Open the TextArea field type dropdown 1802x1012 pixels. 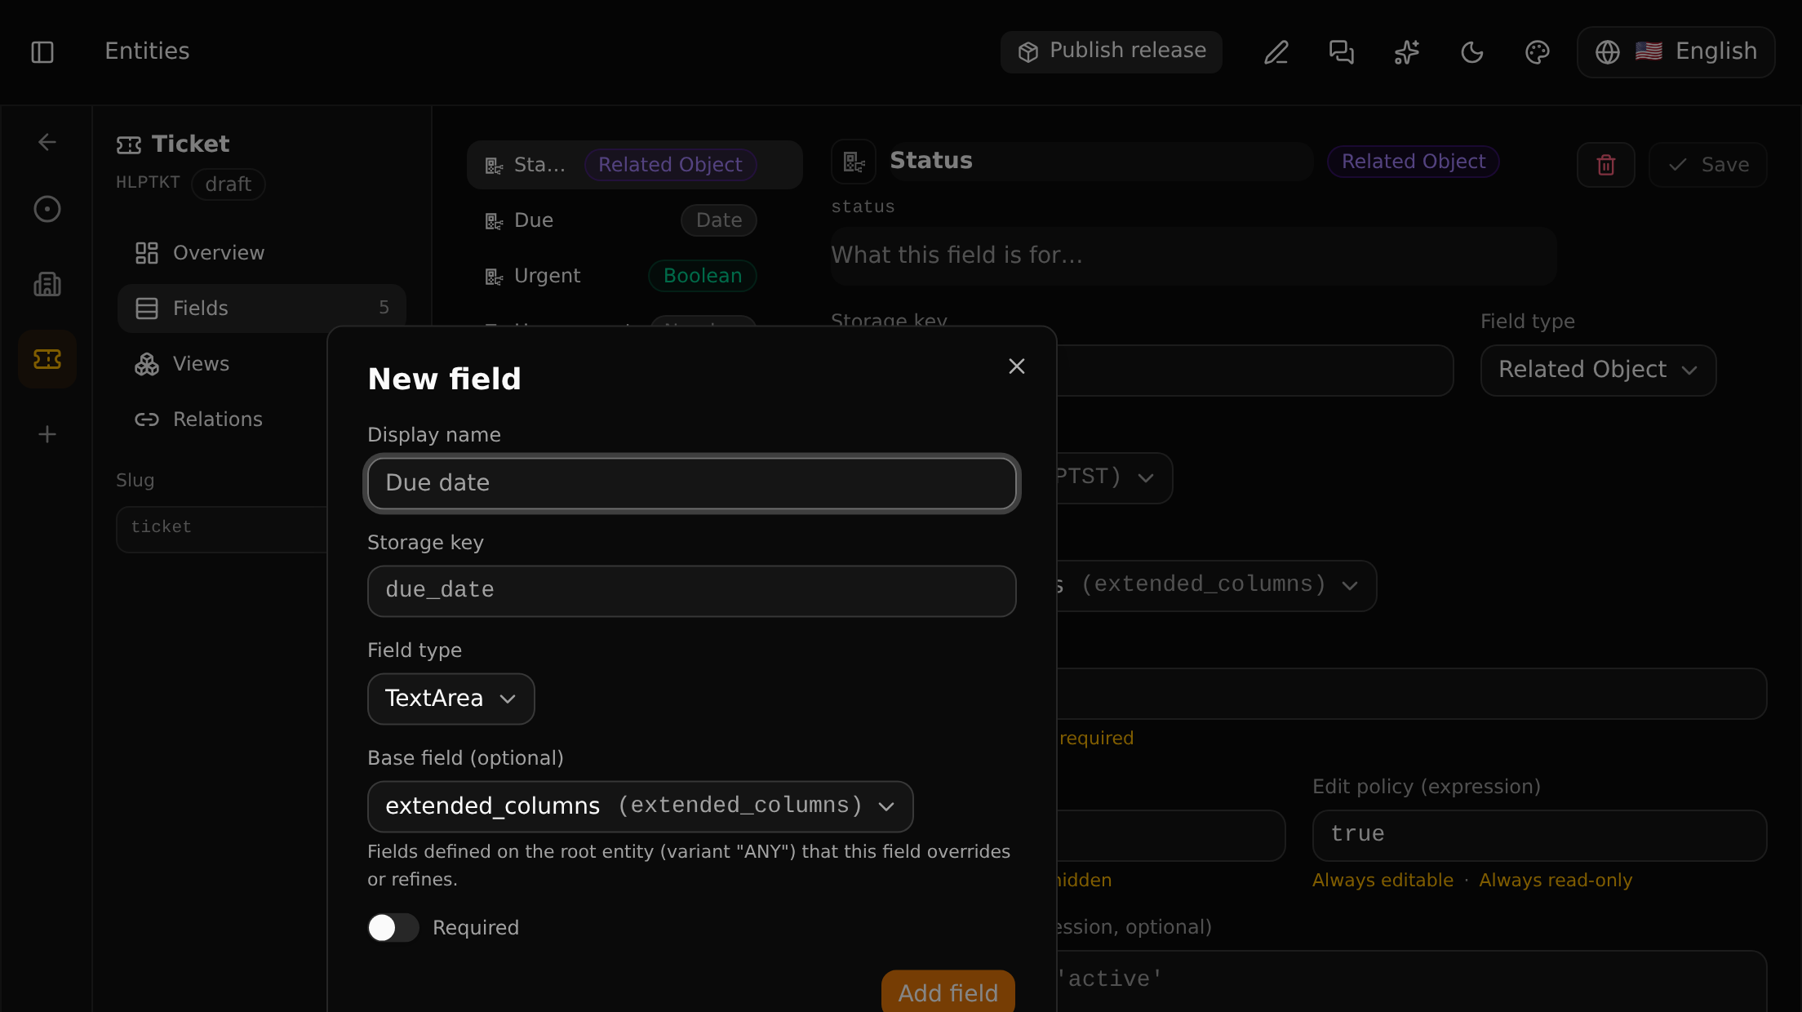click(x=451, y=699)
